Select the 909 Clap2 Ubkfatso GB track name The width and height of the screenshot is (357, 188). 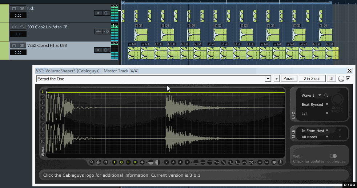[47, 27]
